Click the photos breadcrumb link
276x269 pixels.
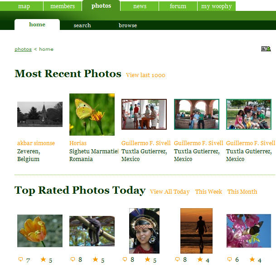coord(23,49)
